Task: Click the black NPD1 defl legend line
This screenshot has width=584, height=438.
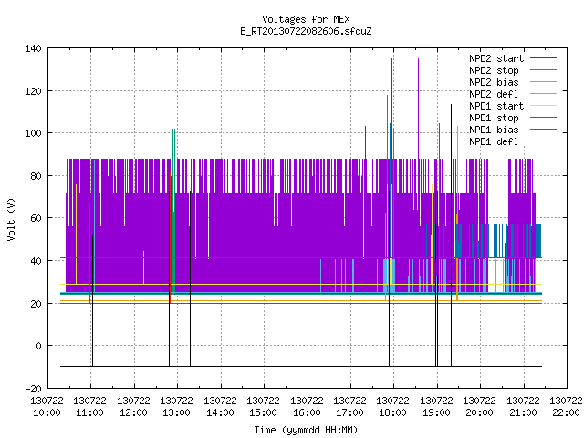Action: pyautogui.click(x=544, y=141)
